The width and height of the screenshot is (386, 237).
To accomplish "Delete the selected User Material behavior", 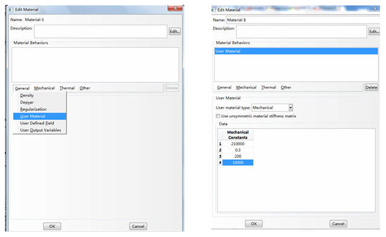I will click(x=372, y=87).
